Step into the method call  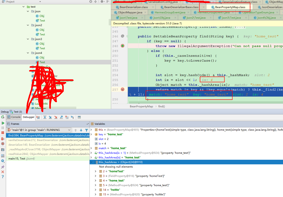click(50, 117)
